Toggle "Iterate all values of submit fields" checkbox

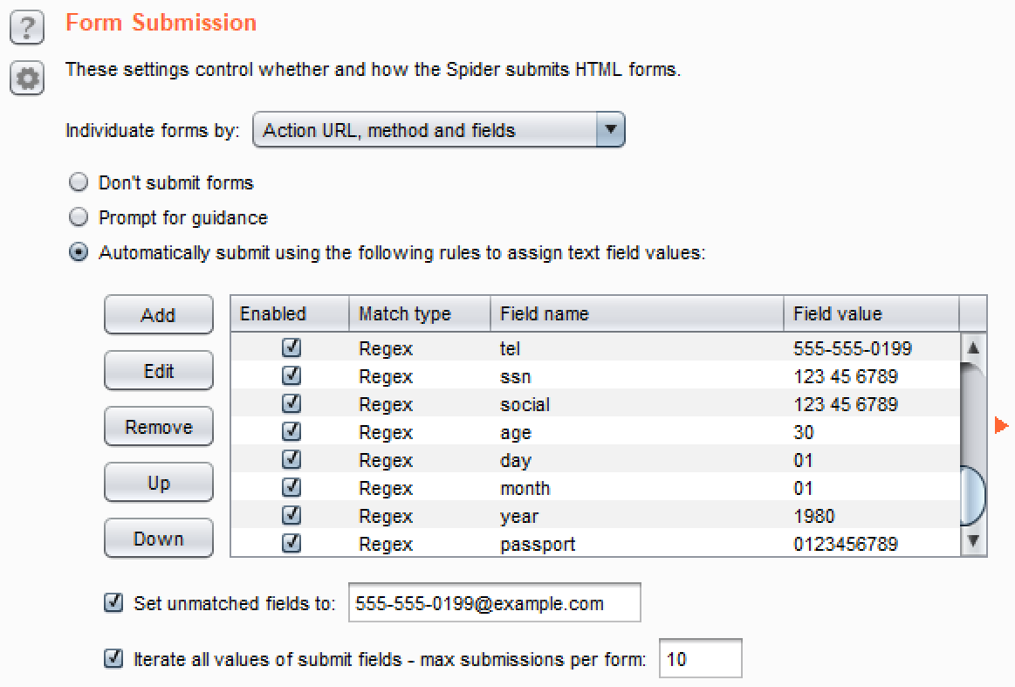[x=113, y=659]
